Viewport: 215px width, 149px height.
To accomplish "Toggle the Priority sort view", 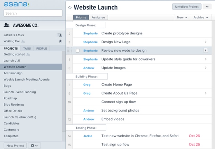I will click(81, 17).
